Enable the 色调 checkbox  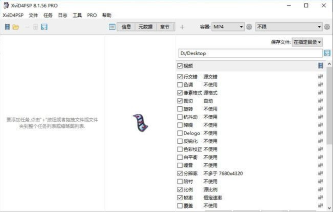[x=180, y=84]
